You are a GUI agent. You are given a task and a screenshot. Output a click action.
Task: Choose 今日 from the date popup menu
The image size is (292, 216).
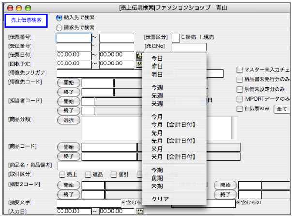point(157,57)
